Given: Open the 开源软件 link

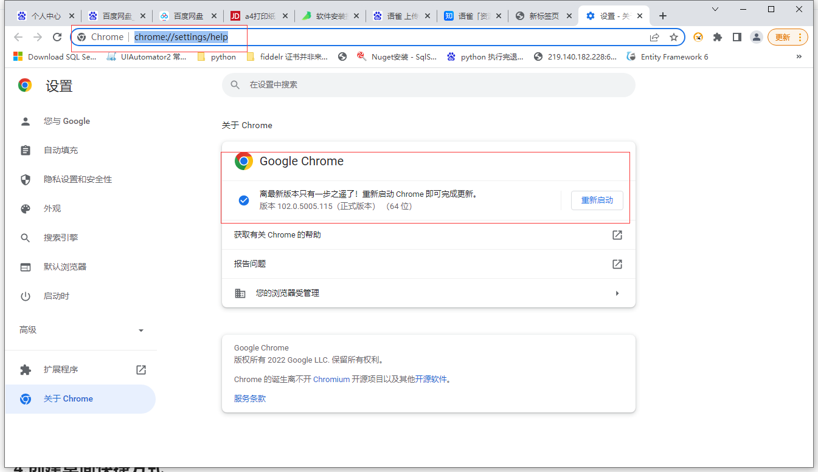Looking at the screenshot, I should [431, 379].
